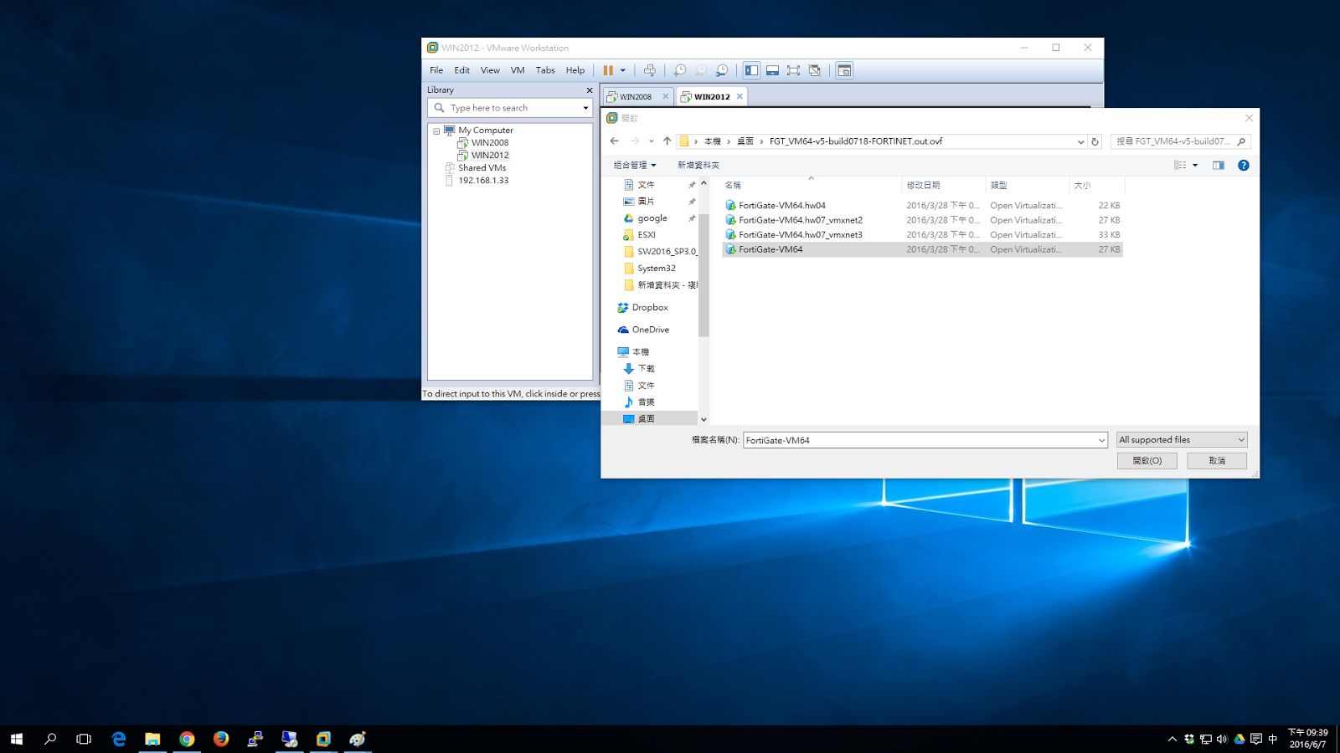Screen dimensions: 1340x753
Task: Switch to the WIN2008 tab
Action: [x=636, y=96]
